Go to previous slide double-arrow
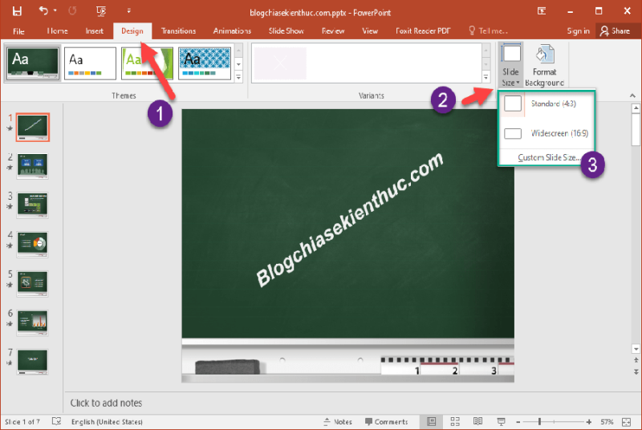 (636, 360)
